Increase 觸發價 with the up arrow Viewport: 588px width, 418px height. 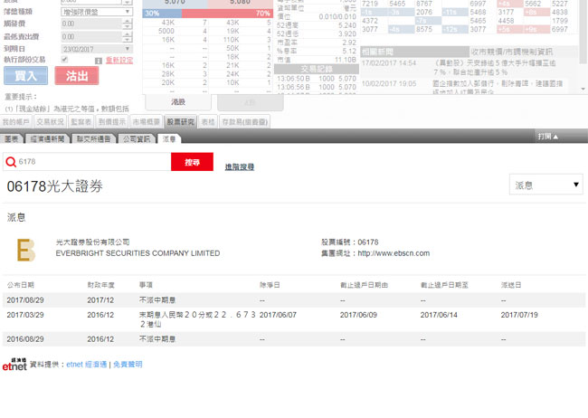tap(128, 21)
